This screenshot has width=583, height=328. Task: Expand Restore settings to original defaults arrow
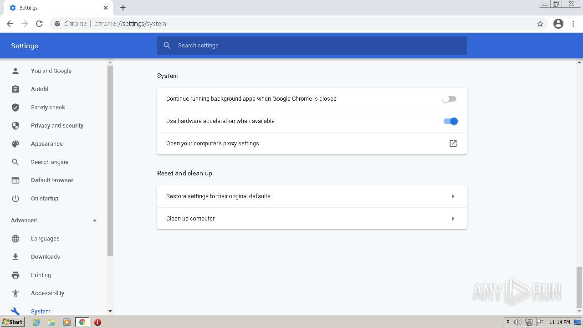pyautogui.click(x=453, y=196)
